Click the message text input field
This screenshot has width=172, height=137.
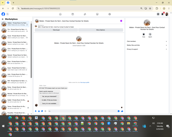83,111
